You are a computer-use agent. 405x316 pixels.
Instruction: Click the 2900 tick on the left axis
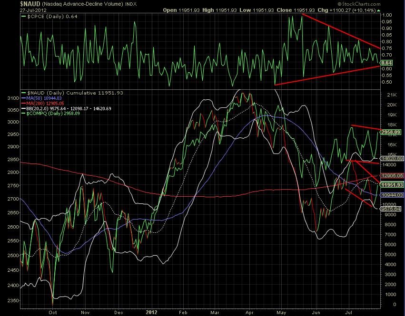13,146
